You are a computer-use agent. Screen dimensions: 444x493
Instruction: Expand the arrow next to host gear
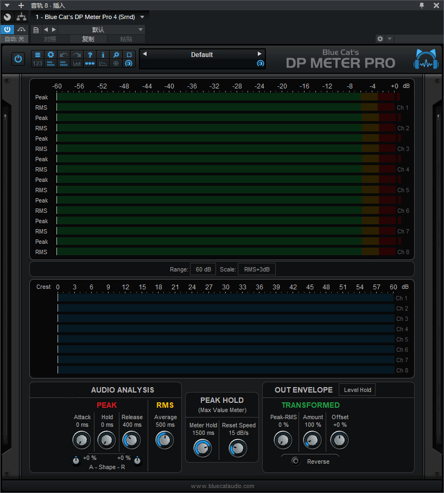click(390, 39)
